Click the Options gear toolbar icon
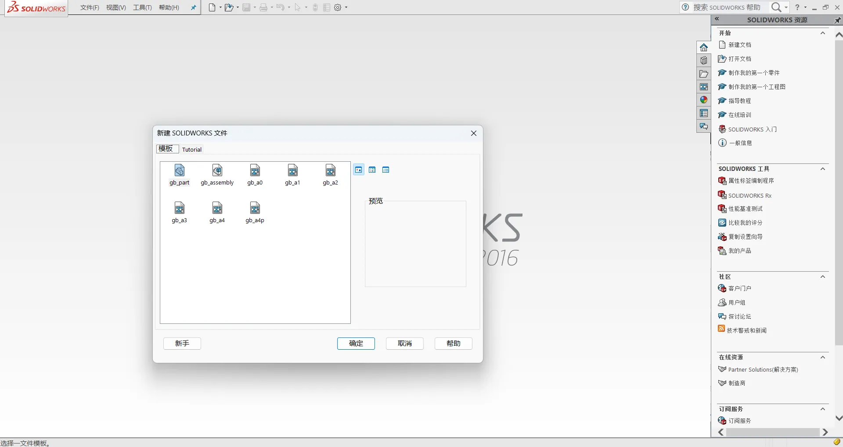 point(338,7)
